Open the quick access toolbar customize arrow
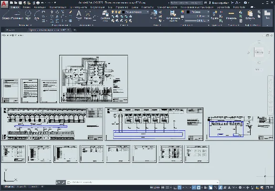The image size is (275, 191). click(55, 3)
